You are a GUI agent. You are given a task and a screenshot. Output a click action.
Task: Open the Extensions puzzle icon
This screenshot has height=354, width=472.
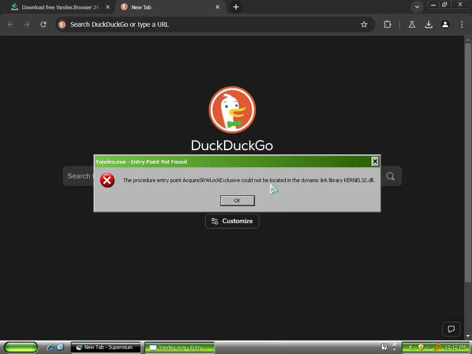click(x=387, y=24)
